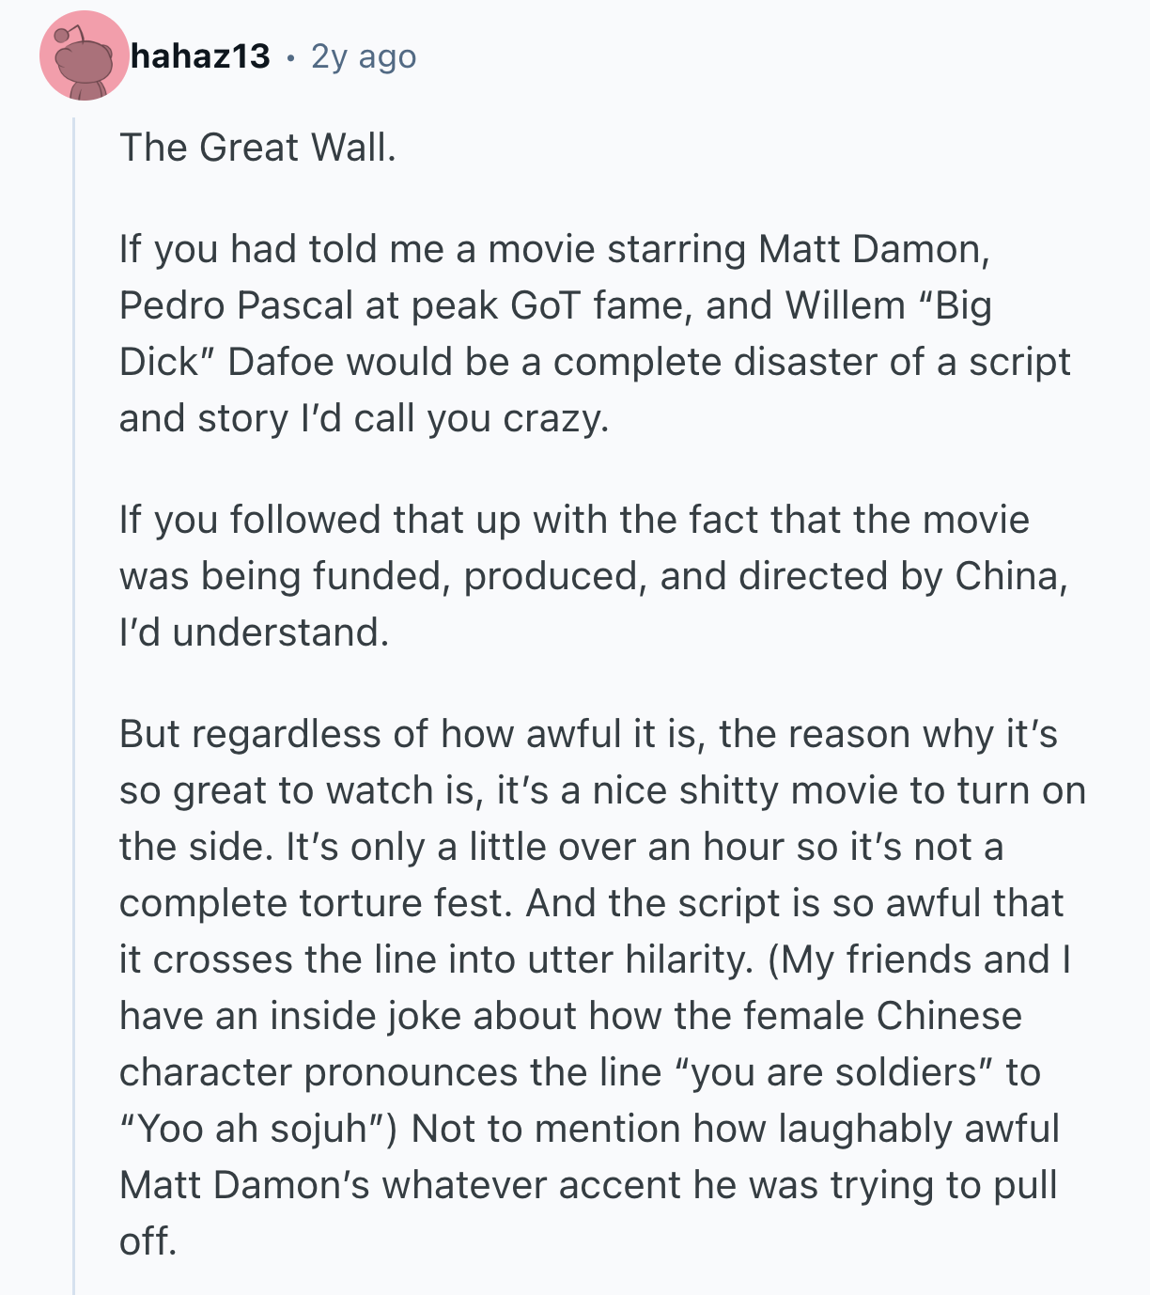Click the final word "off." of the comment
Image resolution: width=1150 pixels, height=1295 pixels.
point(148,1241)
